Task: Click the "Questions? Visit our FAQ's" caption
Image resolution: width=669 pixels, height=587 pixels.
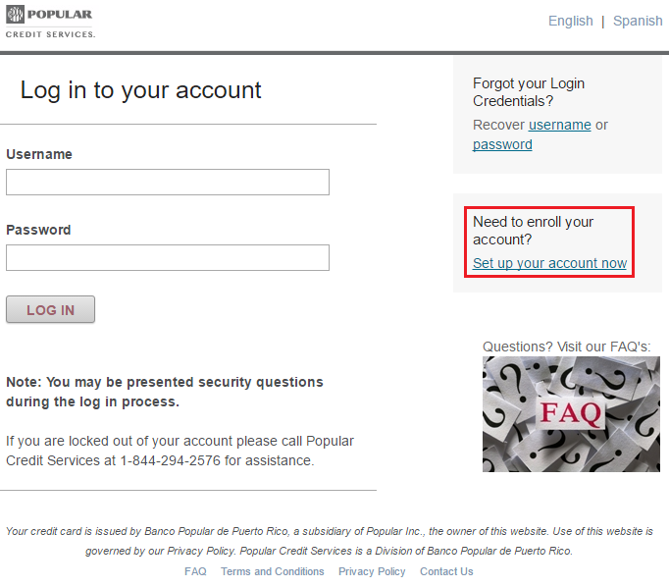Action: pos(566,347)
